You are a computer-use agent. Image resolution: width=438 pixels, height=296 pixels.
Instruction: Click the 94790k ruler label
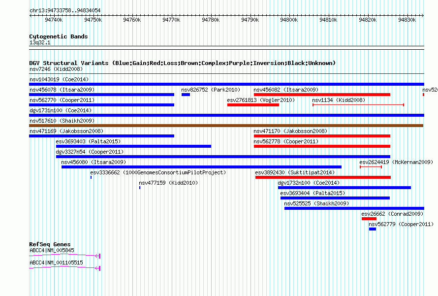click(x=250, y=20)
